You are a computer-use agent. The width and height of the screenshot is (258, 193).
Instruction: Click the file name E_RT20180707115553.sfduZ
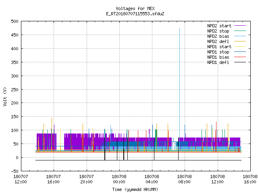pos(135,14)
